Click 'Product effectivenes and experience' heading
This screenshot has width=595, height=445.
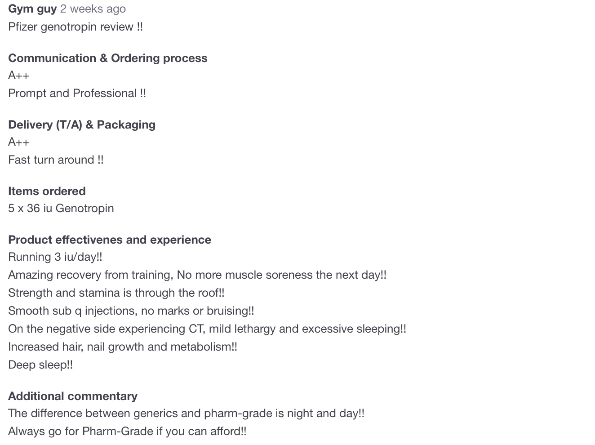click(x=110, y=240)
